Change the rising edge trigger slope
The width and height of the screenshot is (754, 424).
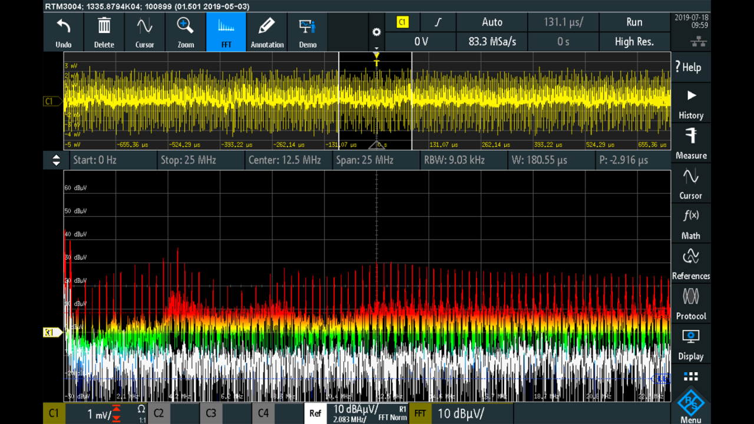[438, 22]
